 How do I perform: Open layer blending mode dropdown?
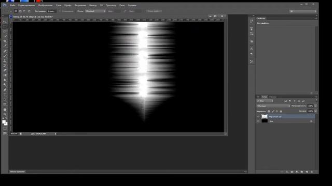273,106
